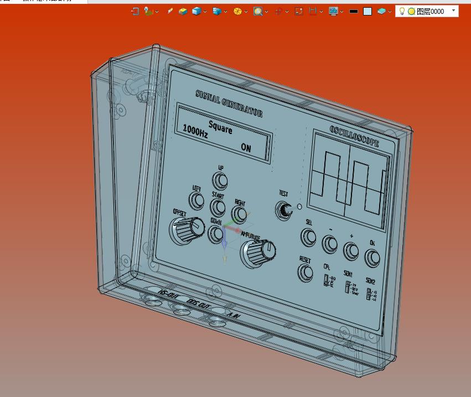Click the coordinate datum frame icon
Image resolution: width=471 pixels, height=397 pixels.
[148, 12]
